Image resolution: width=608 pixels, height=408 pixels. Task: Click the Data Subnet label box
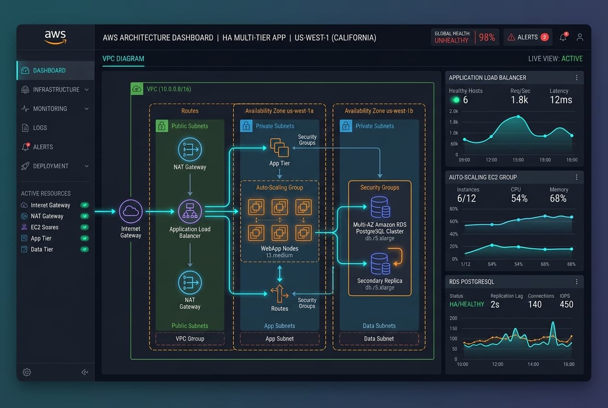click(x=379, y=339)
